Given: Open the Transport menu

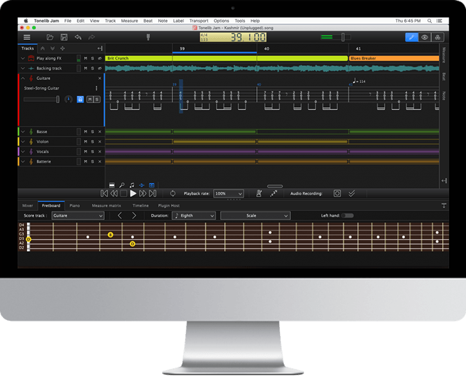Looking at the screenshot, I should click(x=199, y=21).
